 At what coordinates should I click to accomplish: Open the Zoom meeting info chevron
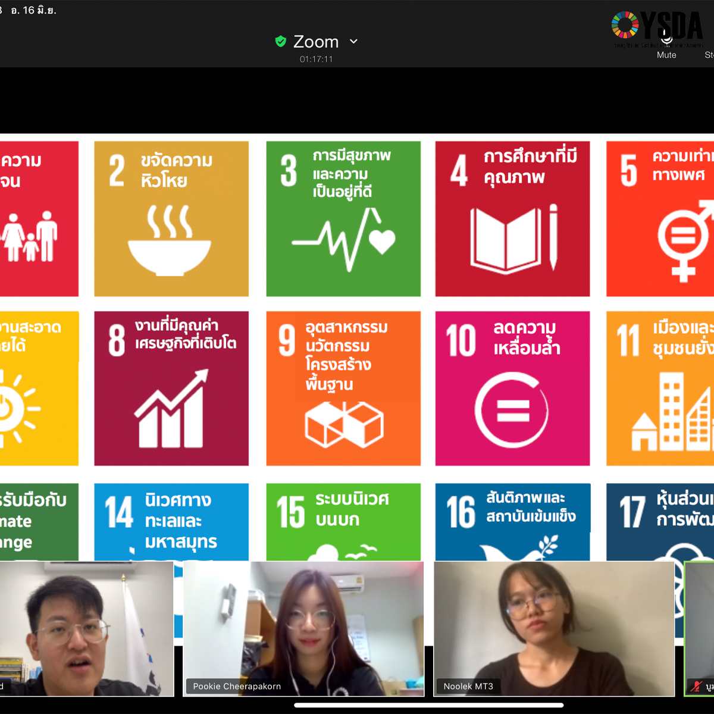click(x=354, y=41)
